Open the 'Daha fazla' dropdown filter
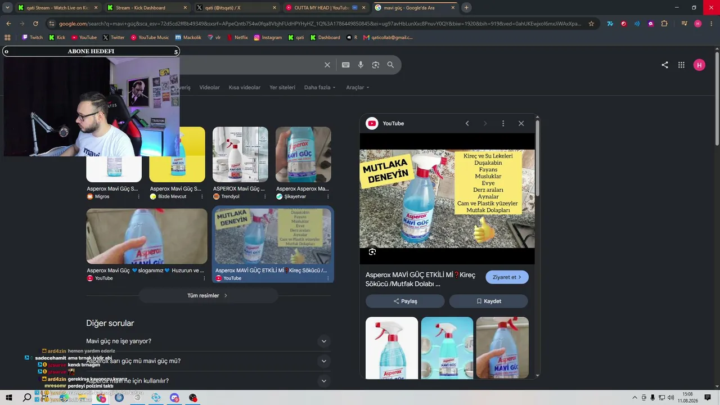This screenshot has height=405, width=720. (x=319, y=87)
